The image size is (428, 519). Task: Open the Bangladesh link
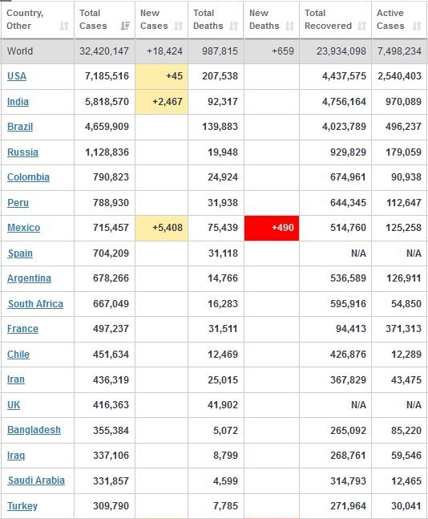[34, 430]
